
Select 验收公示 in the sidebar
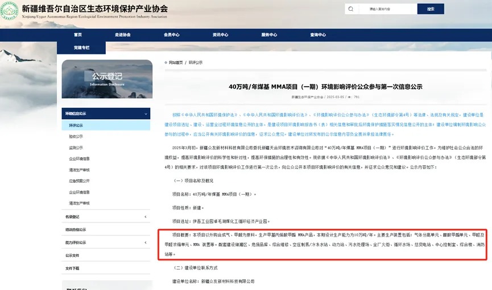point(76,136)
